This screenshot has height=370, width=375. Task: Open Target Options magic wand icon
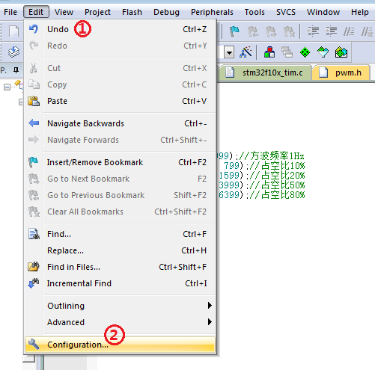246,52
